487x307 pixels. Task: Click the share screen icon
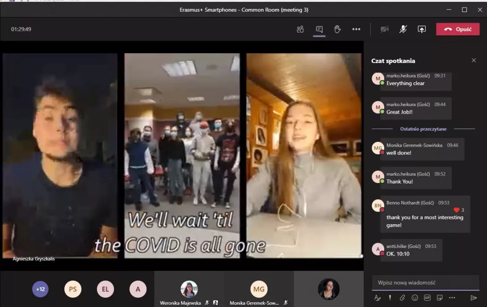point(421,30)
